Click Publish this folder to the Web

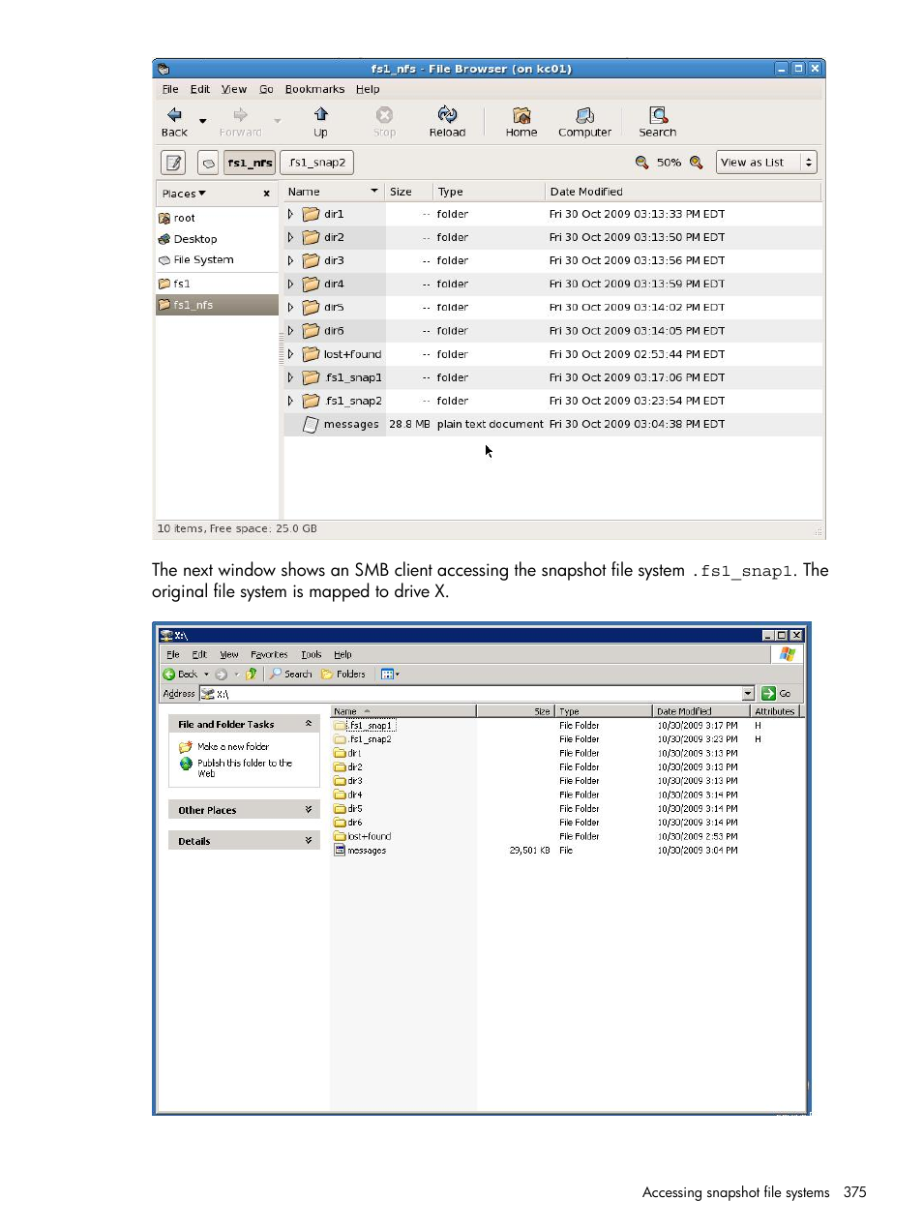(x=245, y=768)
